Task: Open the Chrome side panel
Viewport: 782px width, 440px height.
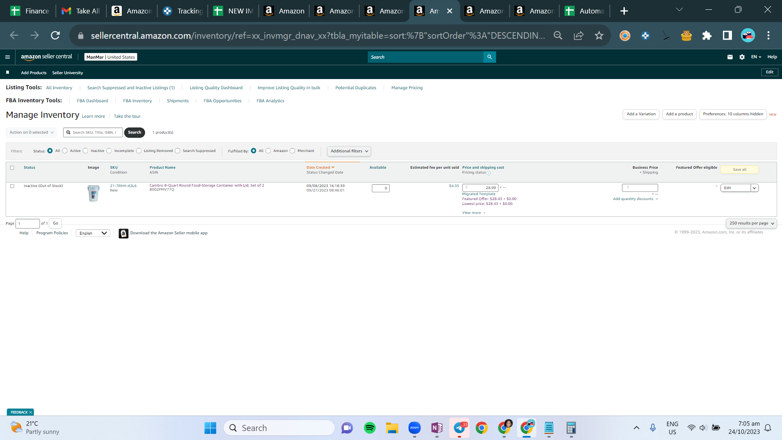Action: pos(727,35)
